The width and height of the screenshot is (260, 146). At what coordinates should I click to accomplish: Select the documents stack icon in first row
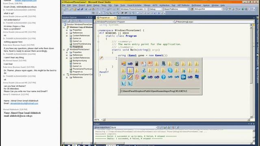(143, 64)
